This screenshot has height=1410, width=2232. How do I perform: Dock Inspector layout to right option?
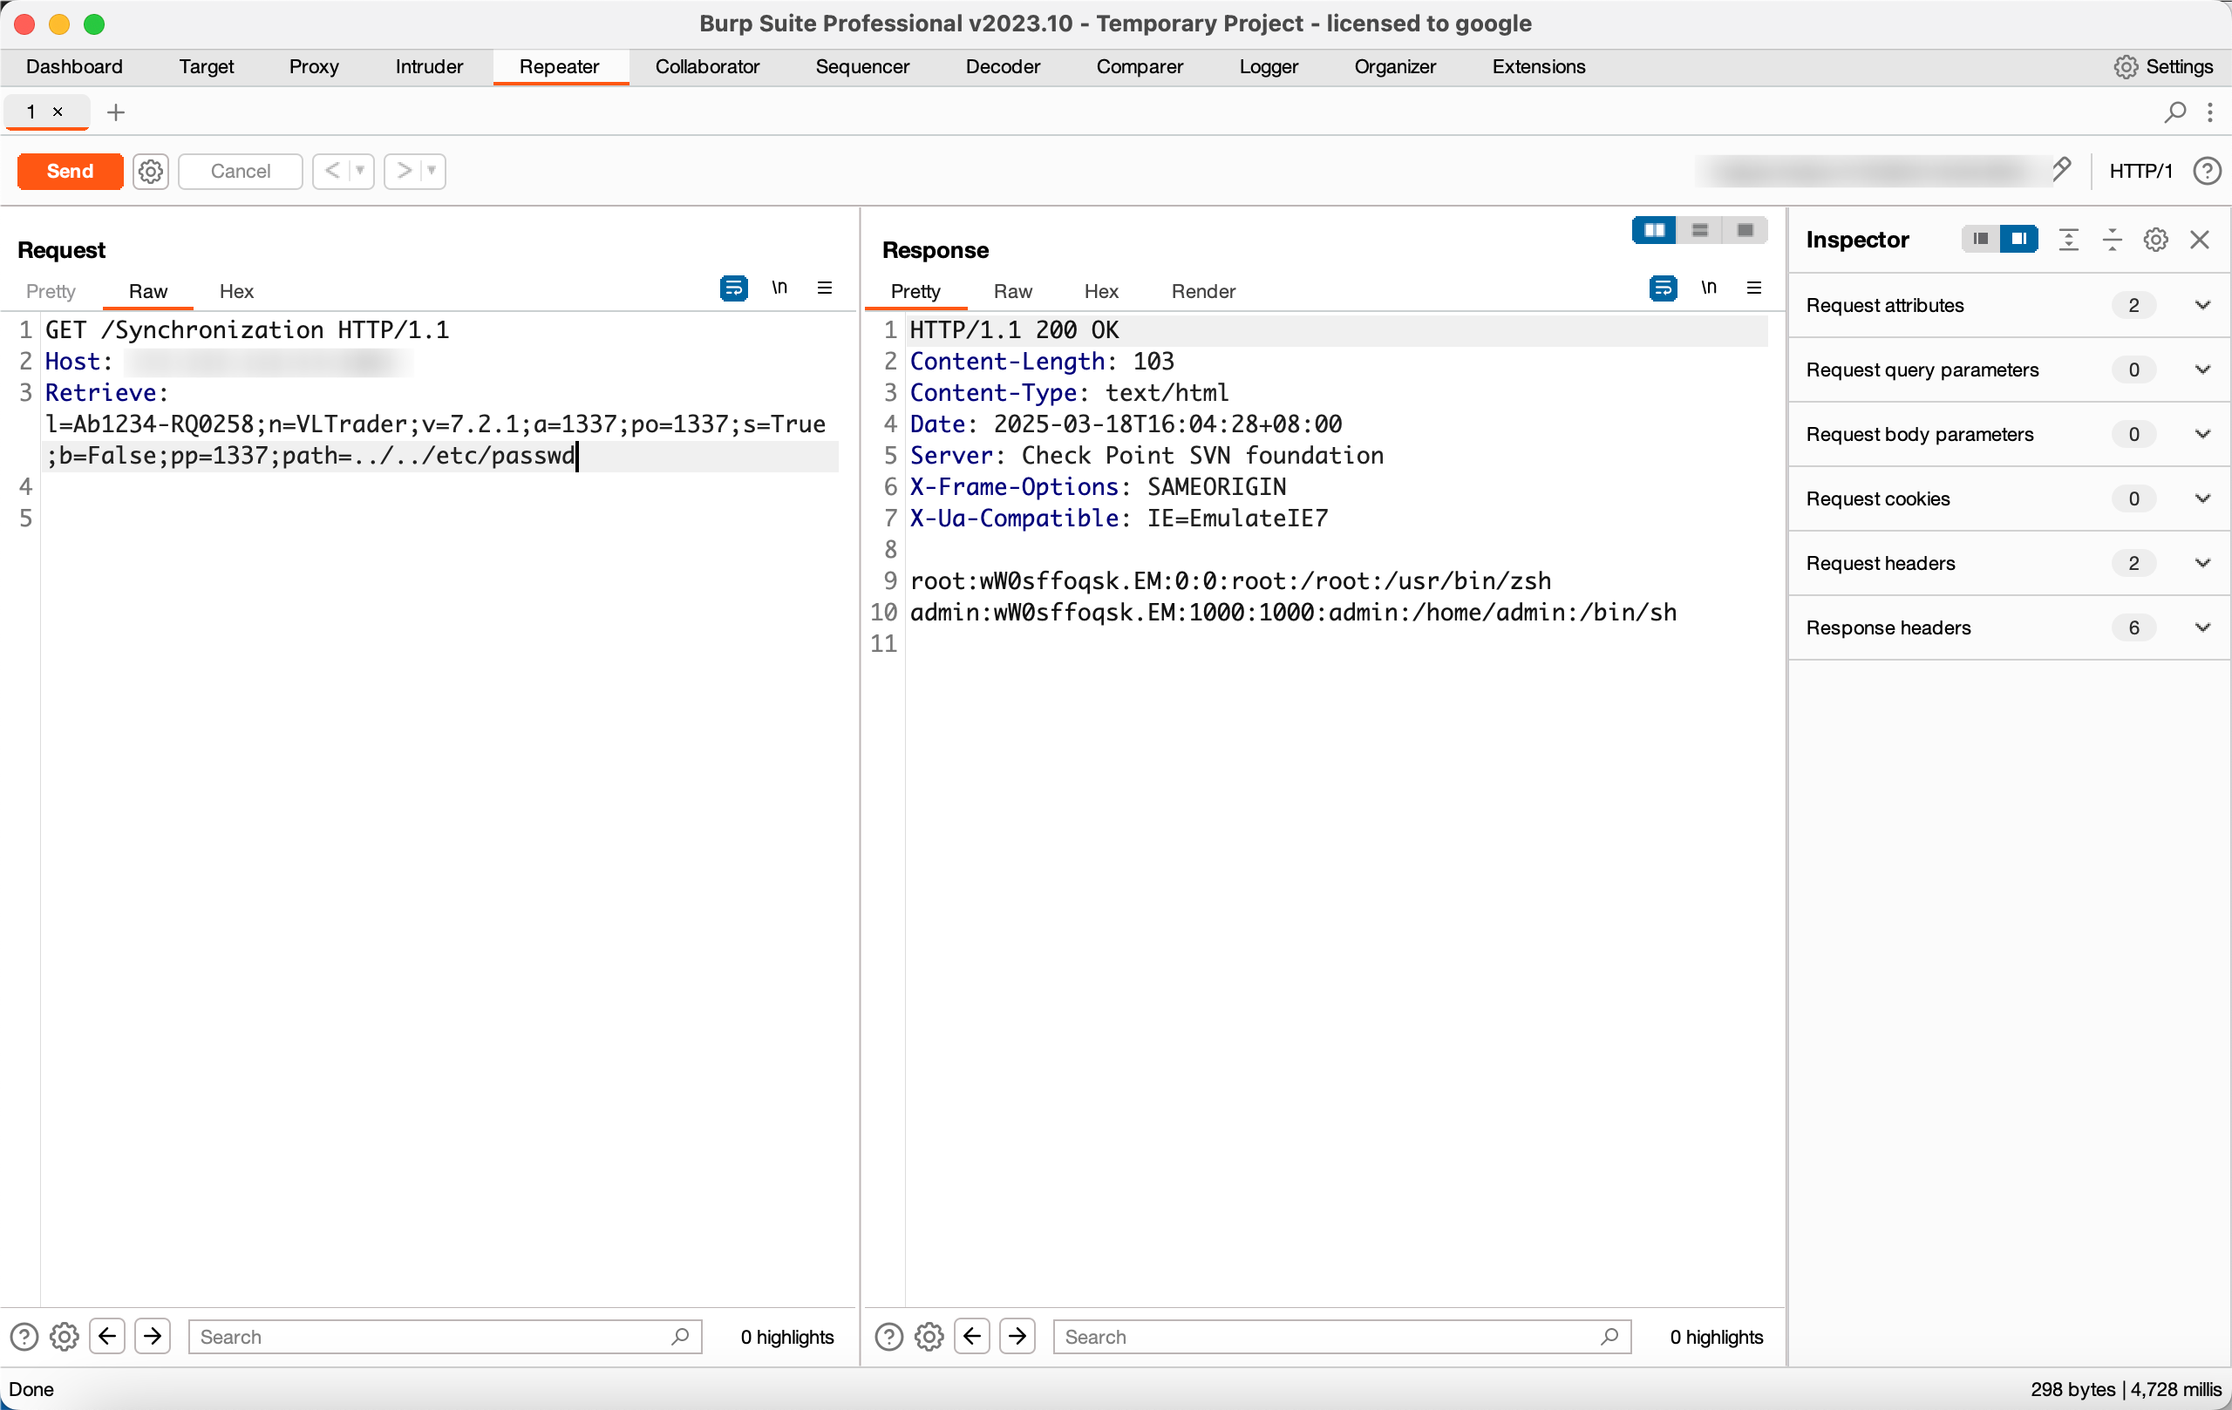pyautogui.click(x=2018, y=239)
